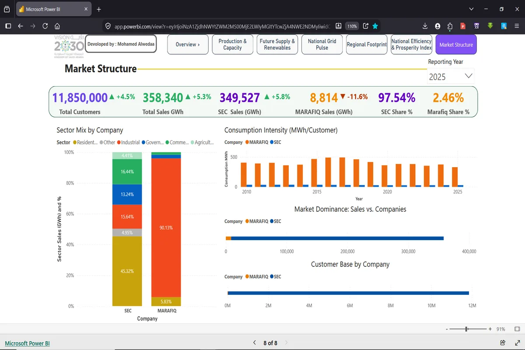Viewport: 525px width, 350px height.
Task: Go back to the previous page
Action: [x=20, y=26]
